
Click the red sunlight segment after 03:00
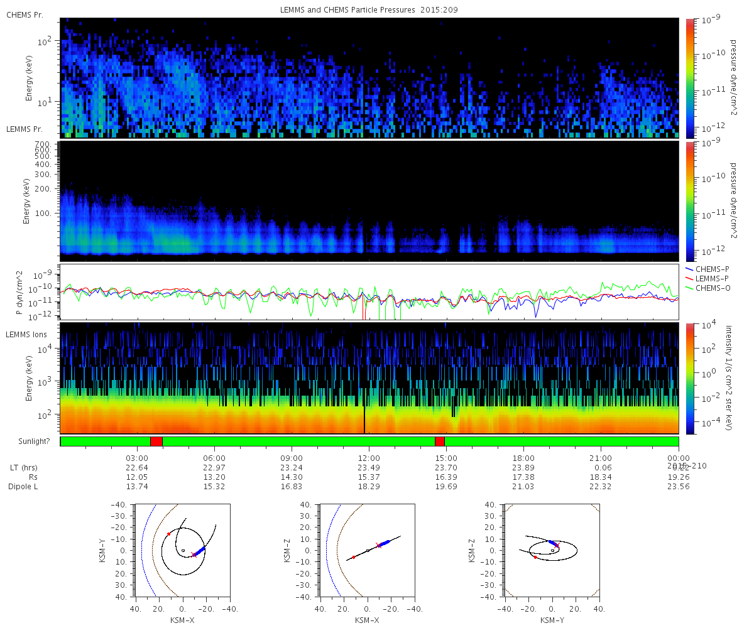[156, 441]
